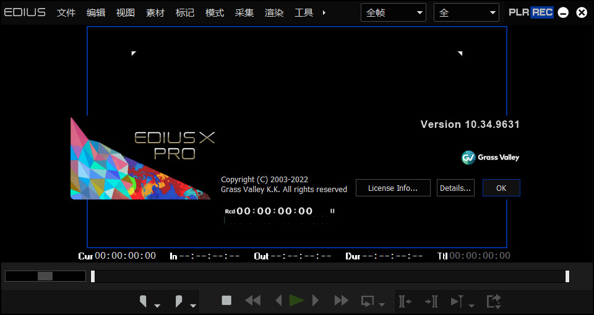Click the License Info... button
Viewport: 594px width, 315px height.
click(393, 188)
